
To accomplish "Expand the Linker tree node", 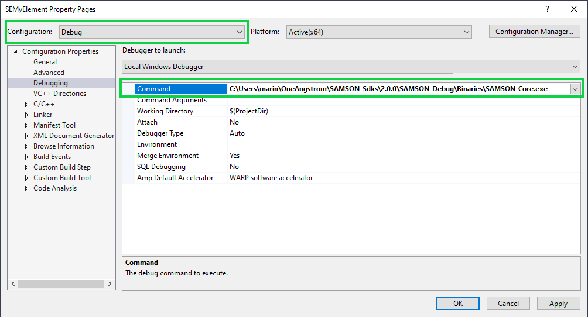I will 26,115.
